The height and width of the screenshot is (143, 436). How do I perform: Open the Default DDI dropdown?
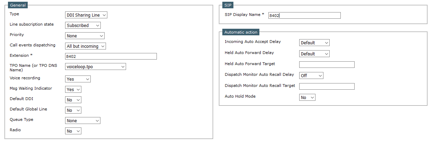73,100
